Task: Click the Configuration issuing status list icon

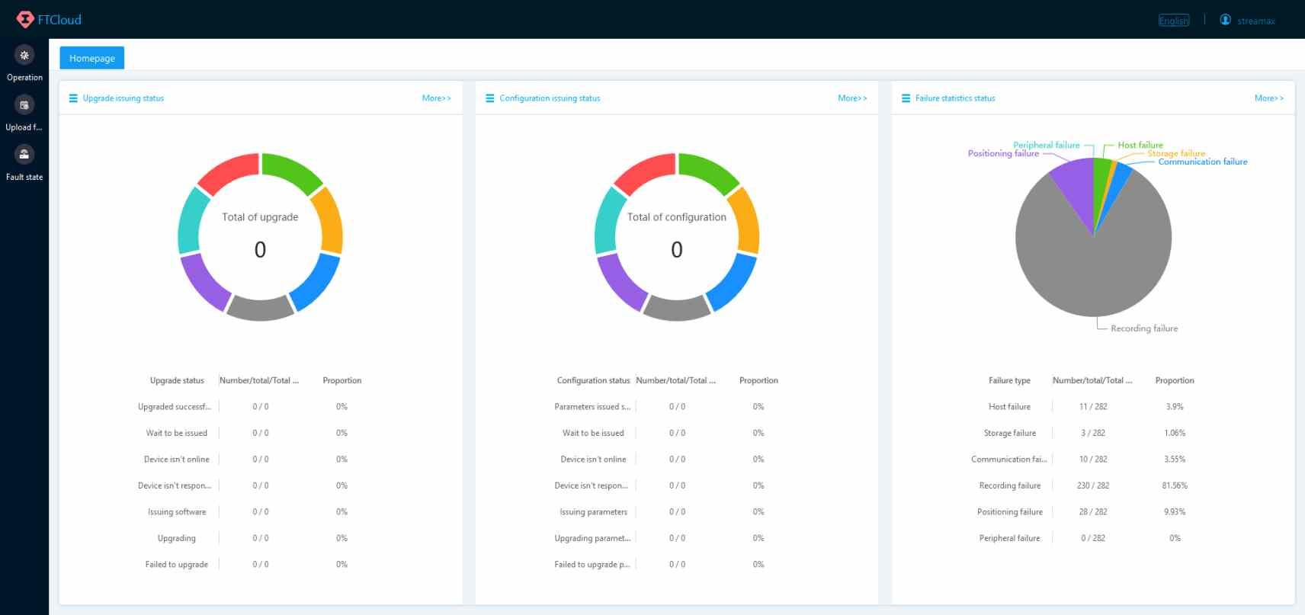Action: [x=490, y=98]
